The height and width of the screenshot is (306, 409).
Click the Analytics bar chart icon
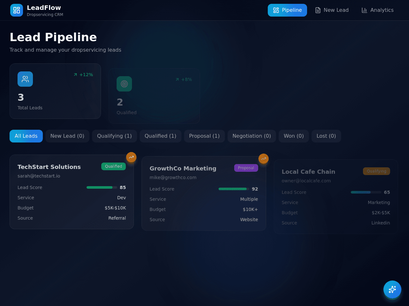tap(364, 10)
